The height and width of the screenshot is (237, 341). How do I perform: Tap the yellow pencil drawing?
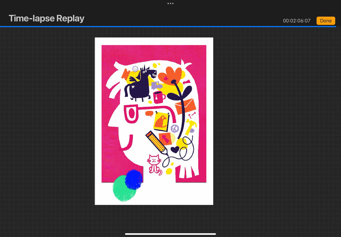(155, 142)
